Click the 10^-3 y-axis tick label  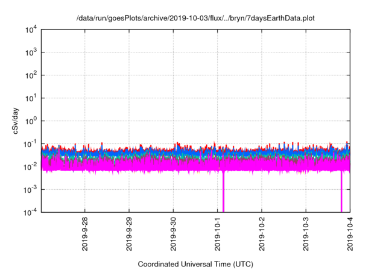point(30,190)
